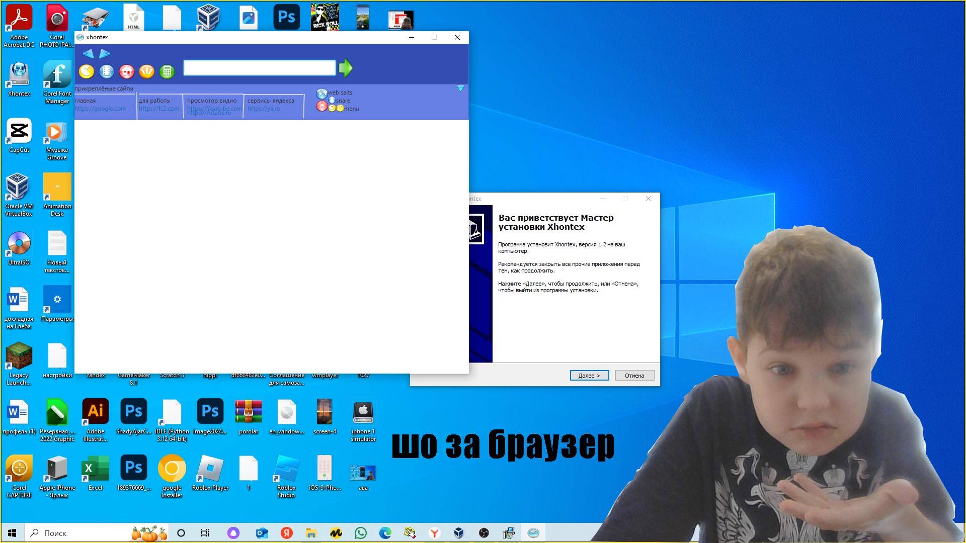Select the Adobe Illustrator desktop icon
This screenshot has height=543, width=966.
pos(95,420)
